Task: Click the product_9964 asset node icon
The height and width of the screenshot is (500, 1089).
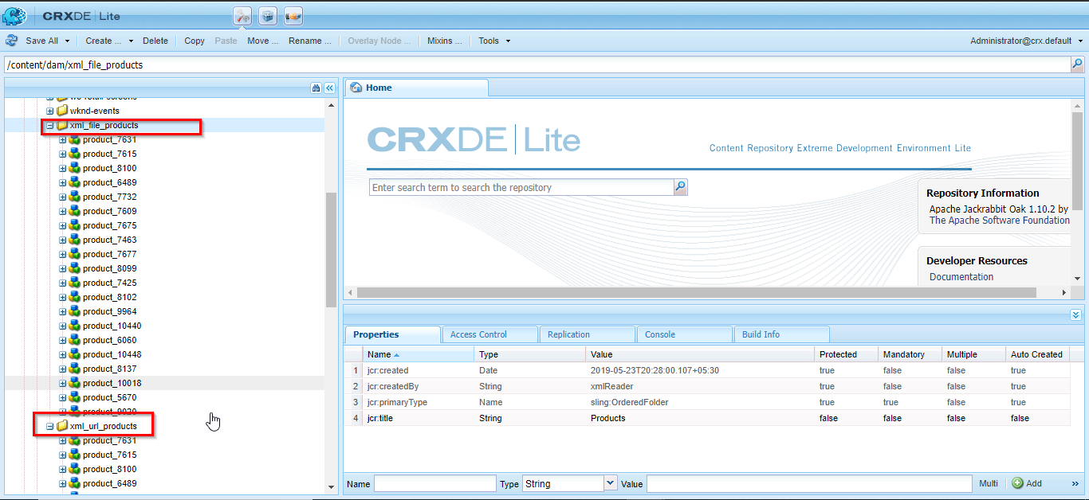Action: pos(75,311)
